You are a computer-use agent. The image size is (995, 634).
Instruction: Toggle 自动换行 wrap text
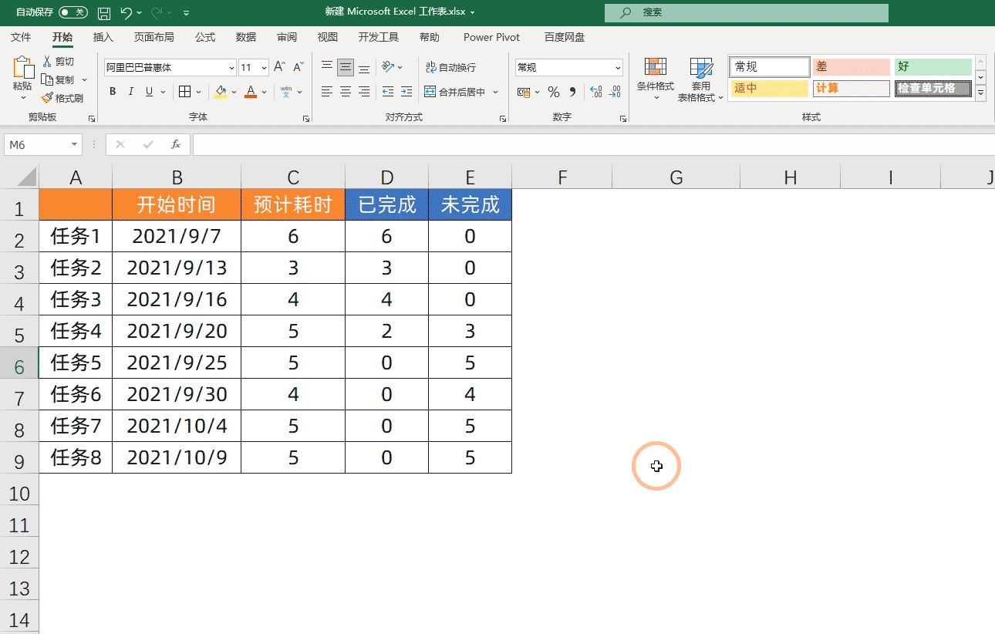[x=450, y=68]
